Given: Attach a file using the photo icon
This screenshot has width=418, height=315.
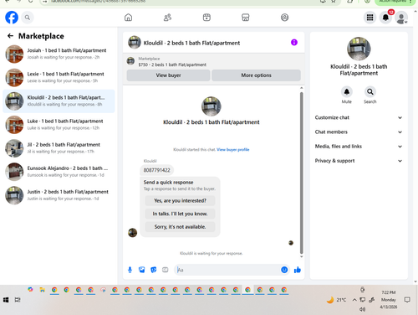Looking at the screenshot, I should point(142,270).
